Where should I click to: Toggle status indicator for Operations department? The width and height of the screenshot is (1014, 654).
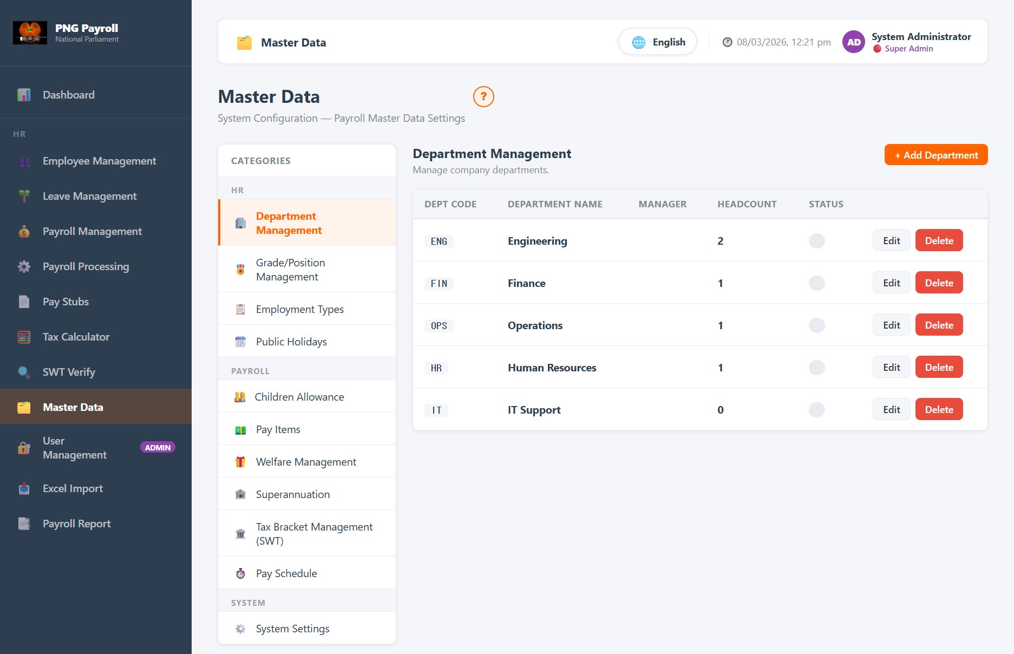pyautogui.click(x=816, y=325)
